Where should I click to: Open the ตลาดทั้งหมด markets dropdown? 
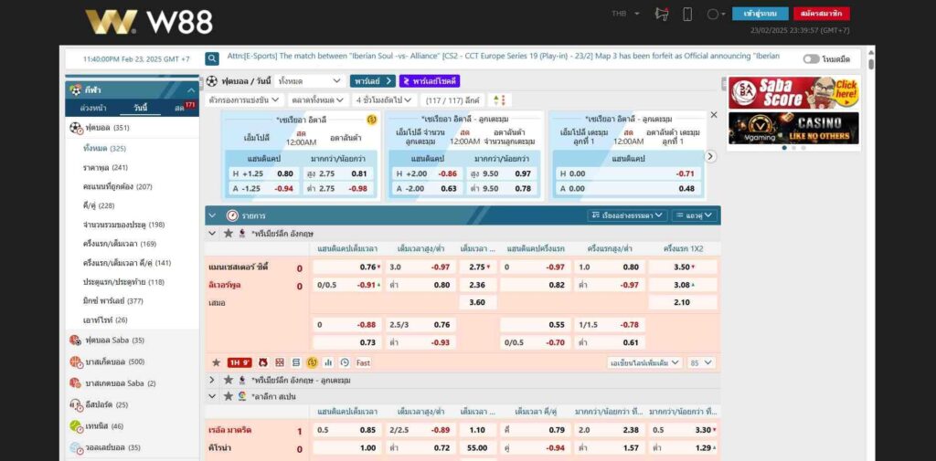click(x=318, y=100)
